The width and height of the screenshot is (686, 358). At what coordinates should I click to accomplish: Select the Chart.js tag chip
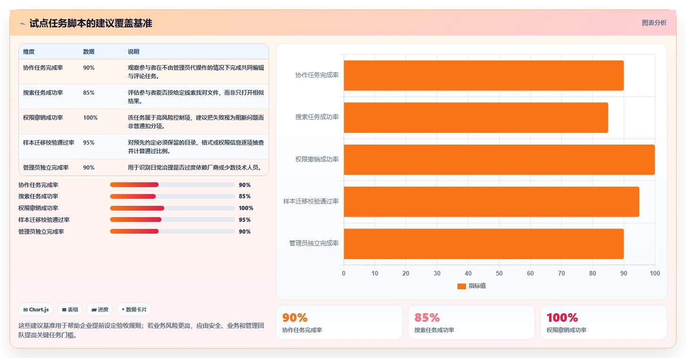(x=36, y=309)
